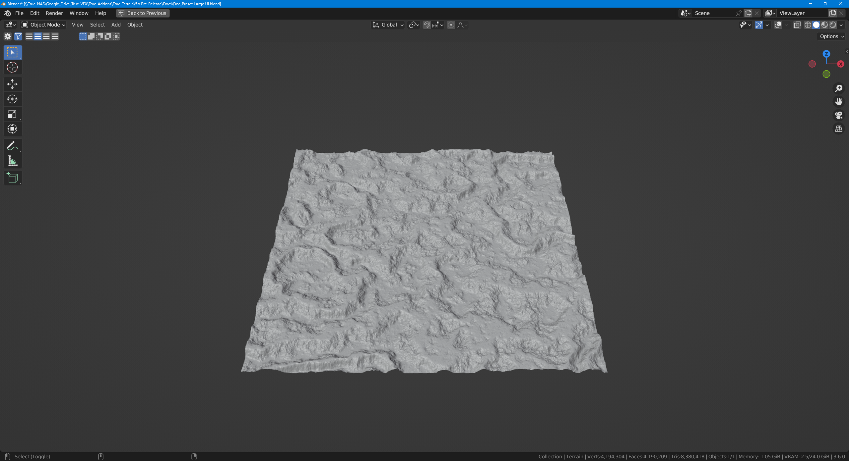Image resolution: width=849 pixels, height=461 pixels.
Task: Activate the Rotate tool
Action: point(12,99)
